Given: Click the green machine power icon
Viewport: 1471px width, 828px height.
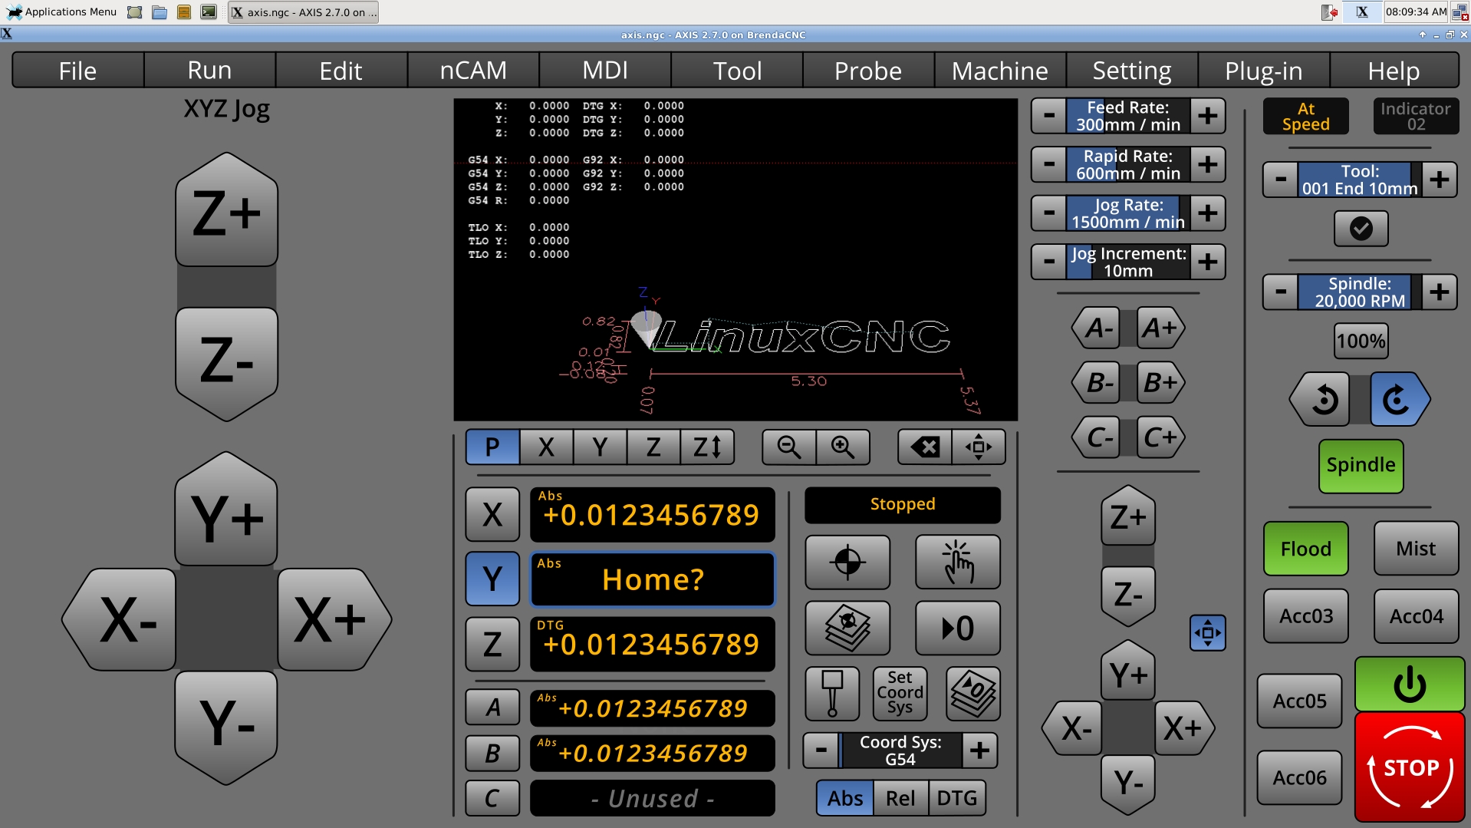Looking at the screenshot, I should click(1410, 684).
